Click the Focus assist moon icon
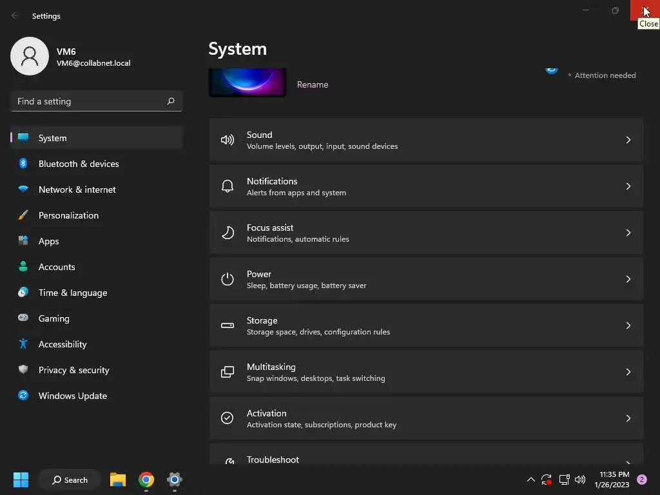This screenshot has height=495, width=660. pos(228,233)
